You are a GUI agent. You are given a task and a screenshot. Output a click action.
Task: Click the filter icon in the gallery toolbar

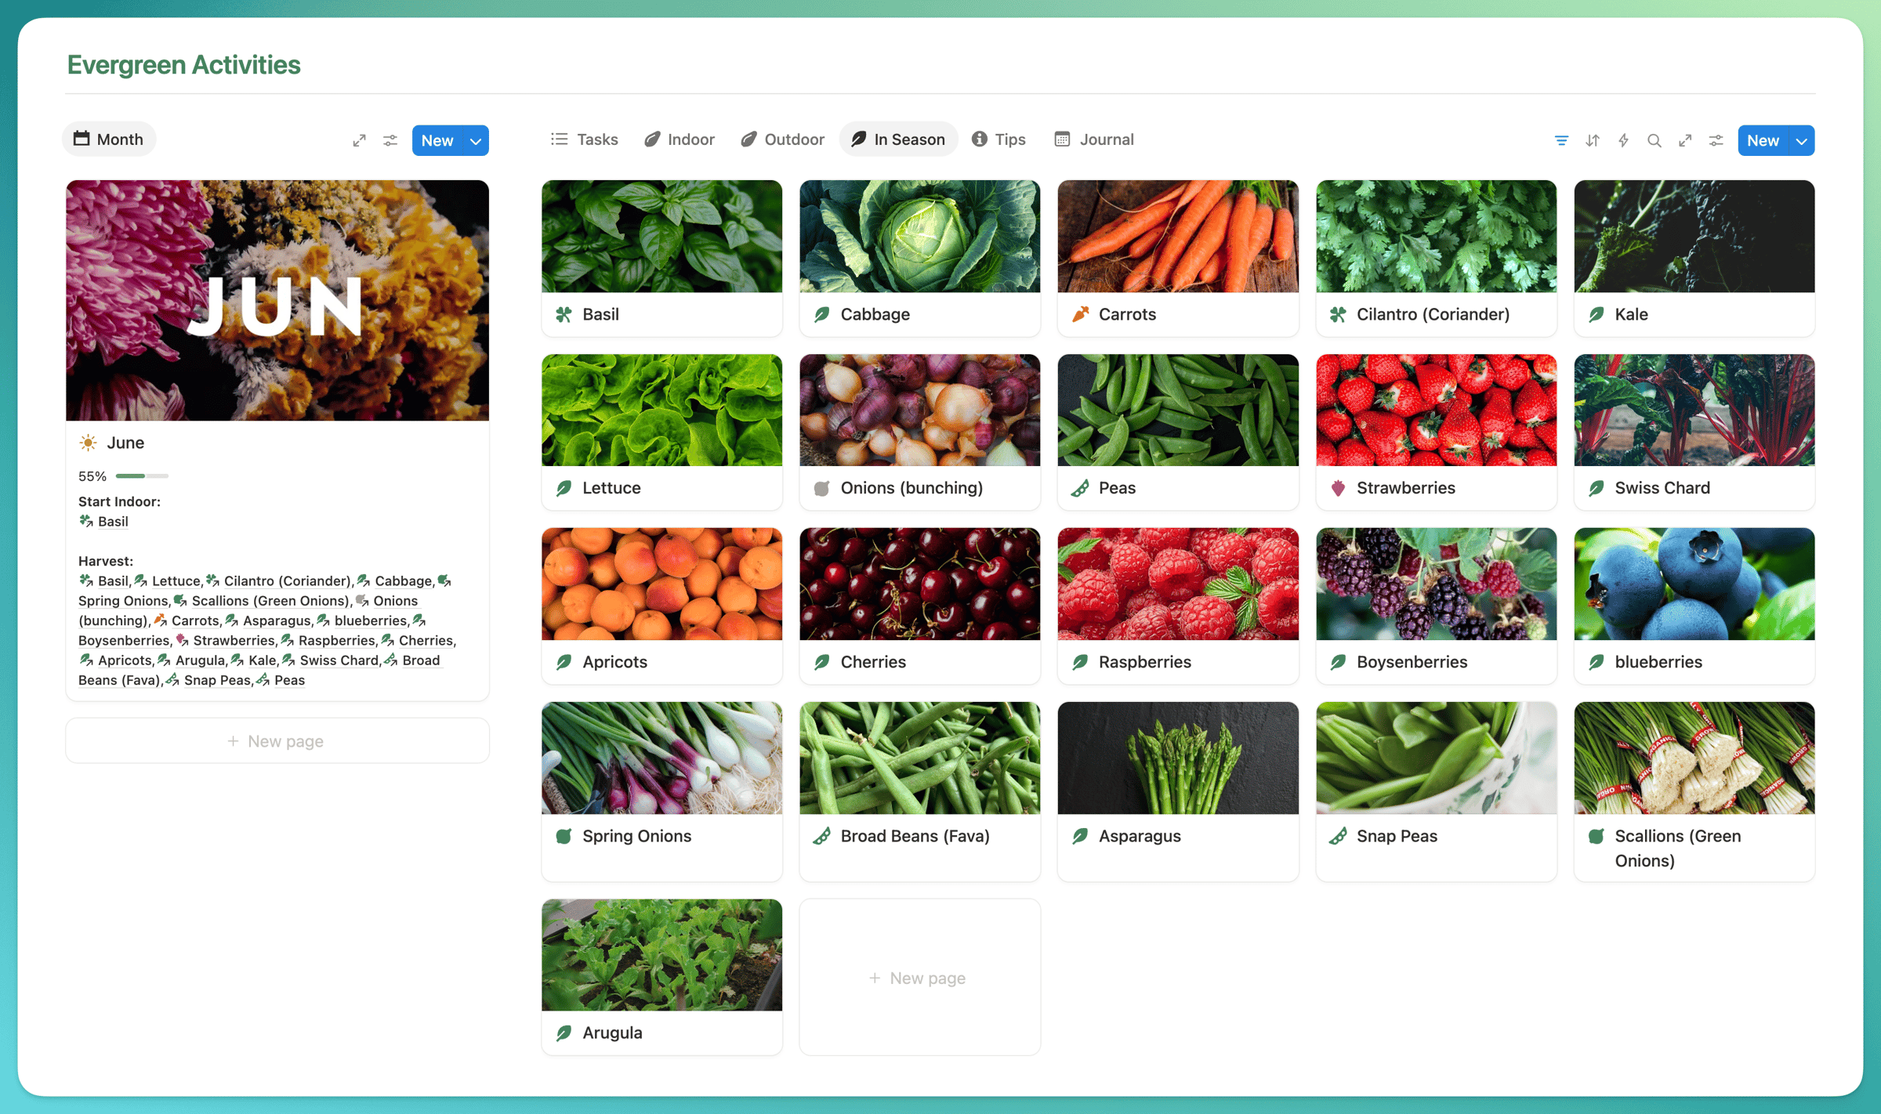click(x=1561, y=140)
